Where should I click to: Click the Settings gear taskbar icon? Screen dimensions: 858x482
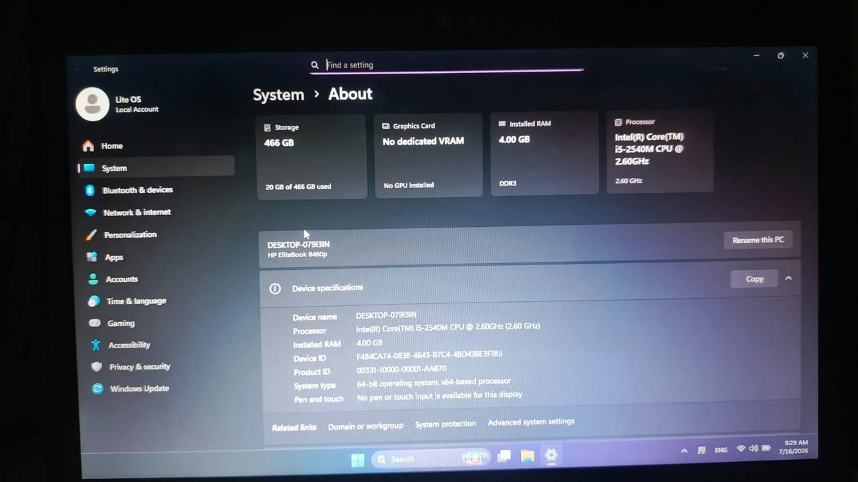click(x=551, y=456)
